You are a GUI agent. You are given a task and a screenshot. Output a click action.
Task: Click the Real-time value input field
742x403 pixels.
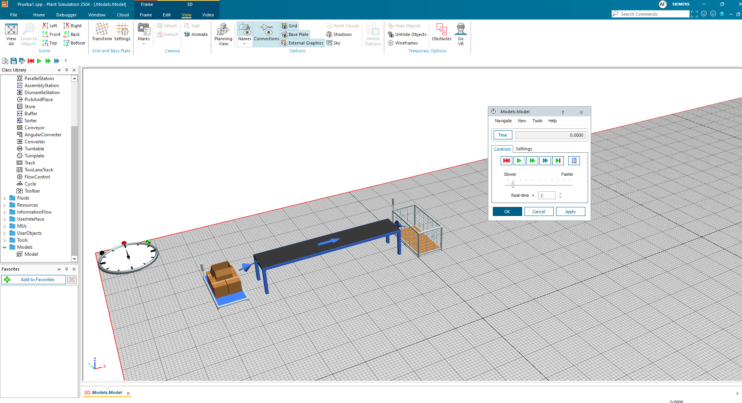click(546, 195)
